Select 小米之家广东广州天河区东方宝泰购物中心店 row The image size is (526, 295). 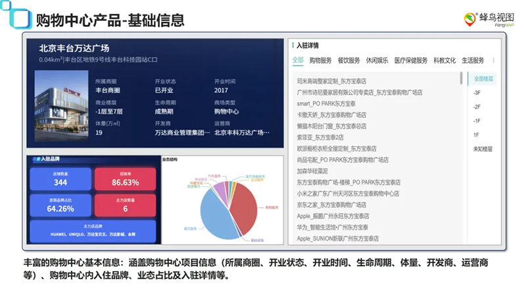348,193
